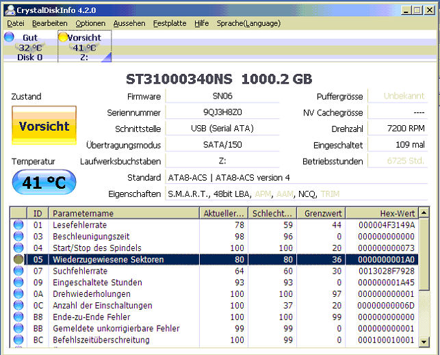
Task: Click the scrollbar up arrow of attribute list
Action: [x=424, y=213]
